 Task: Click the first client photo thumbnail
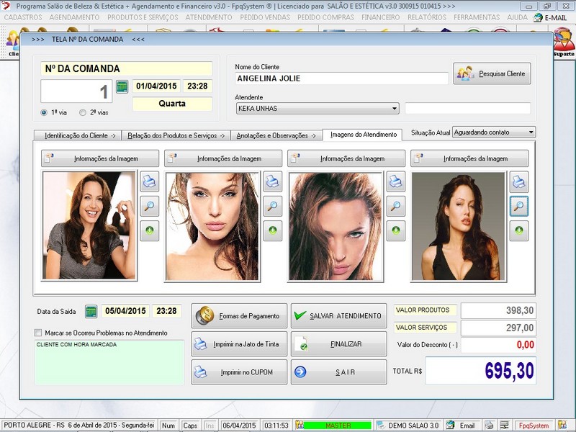coord(89,225)
